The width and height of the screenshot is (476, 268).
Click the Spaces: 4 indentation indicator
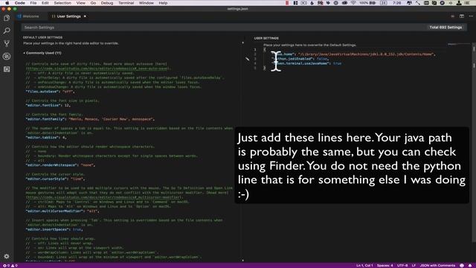(385, 266)
